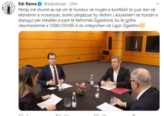Click the like count 20

(x=104, y=115)
